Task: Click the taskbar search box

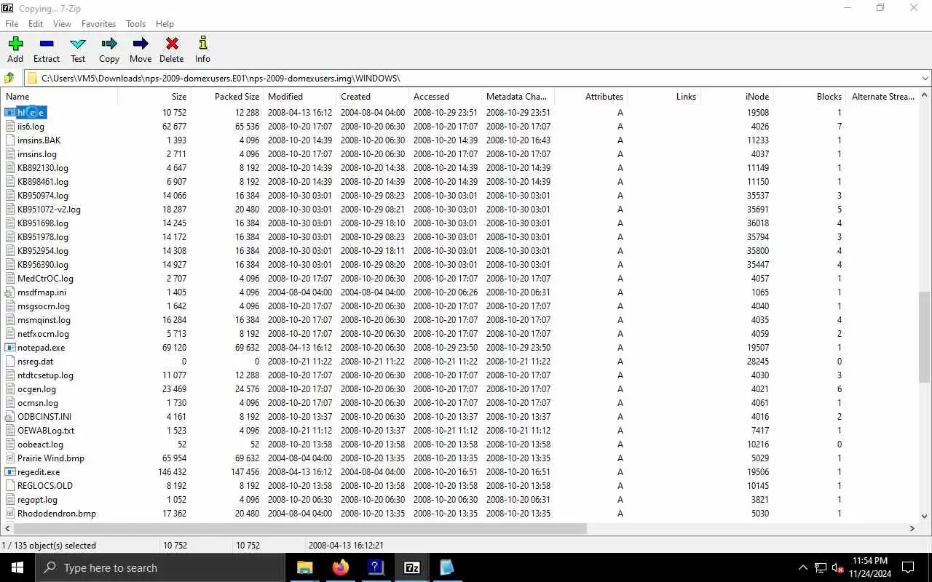Action: coord(159,567)
